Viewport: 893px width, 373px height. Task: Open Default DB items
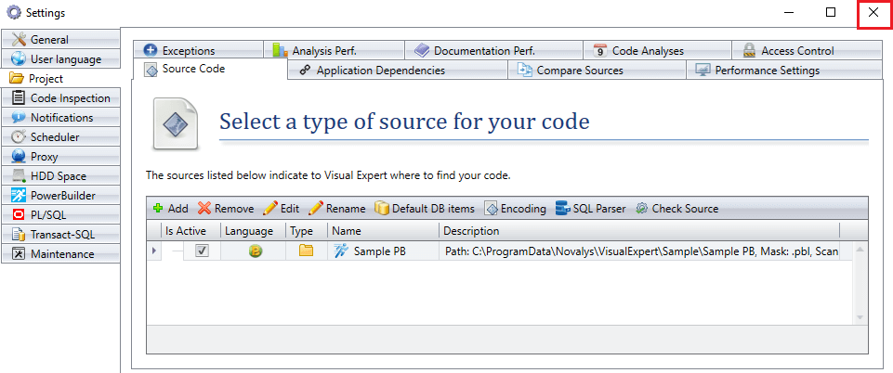coord(425,209)
